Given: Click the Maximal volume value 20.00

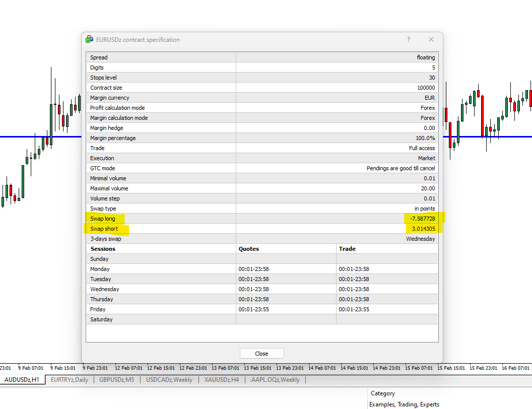Looking at the screenshot, I should point(428,188).
